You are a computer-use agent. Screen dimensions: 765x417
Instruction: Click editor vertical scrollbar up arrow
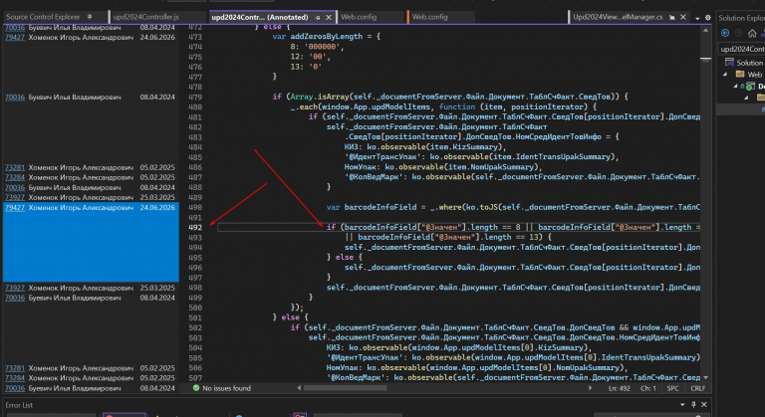pos(705,30)
